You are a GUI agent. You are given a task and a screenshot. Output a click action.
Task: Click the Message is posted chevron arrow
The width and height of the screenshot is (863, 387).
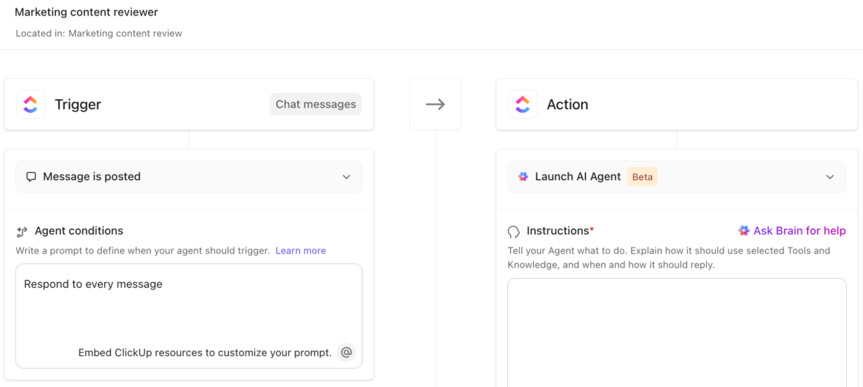pyautogui.click(x=346, y=177)
